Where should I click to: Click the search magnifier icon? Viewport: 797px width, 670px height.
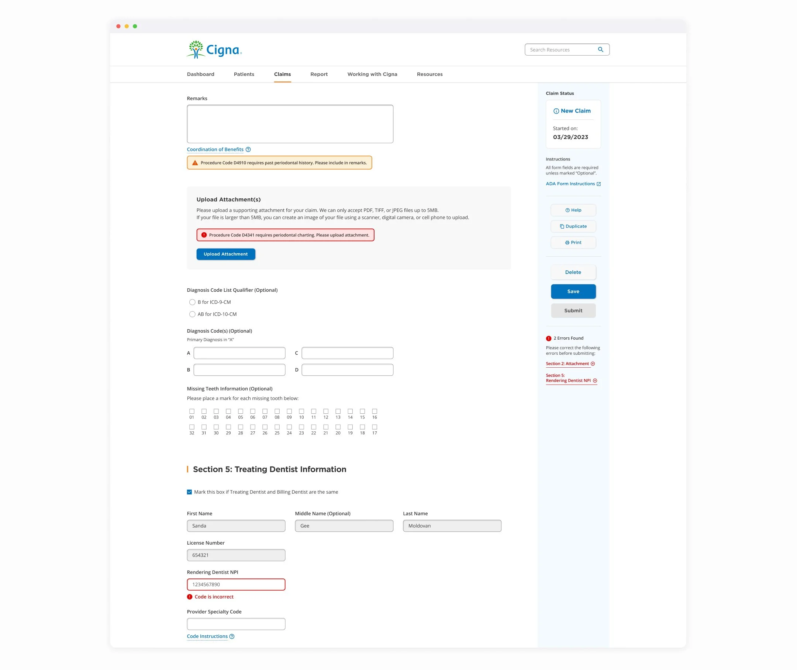tap(600, 50)
